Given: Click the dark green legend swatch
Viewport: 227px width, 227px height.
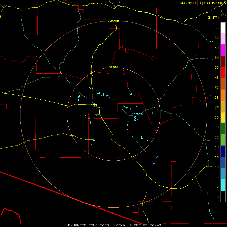Looking at the screenshot, I should click(x=223, y=128).
